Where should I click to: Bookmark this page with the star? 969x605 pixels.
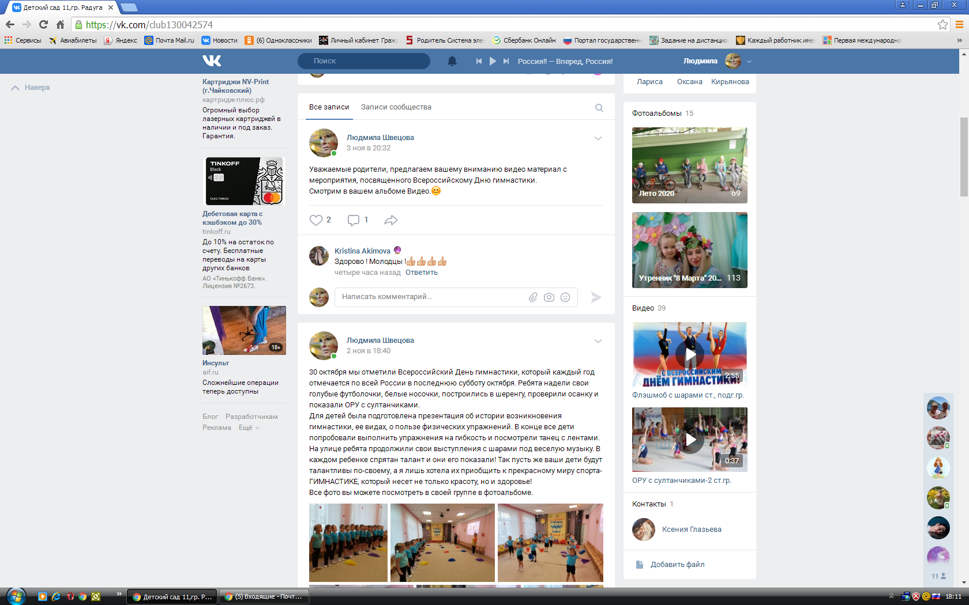coord(942,25)
